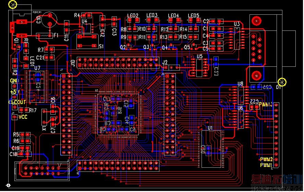Select the R4 resistor label

point(77,15)
